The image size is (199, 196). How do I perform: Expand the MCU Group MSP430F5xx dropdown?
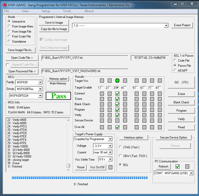tap(40, 89)
